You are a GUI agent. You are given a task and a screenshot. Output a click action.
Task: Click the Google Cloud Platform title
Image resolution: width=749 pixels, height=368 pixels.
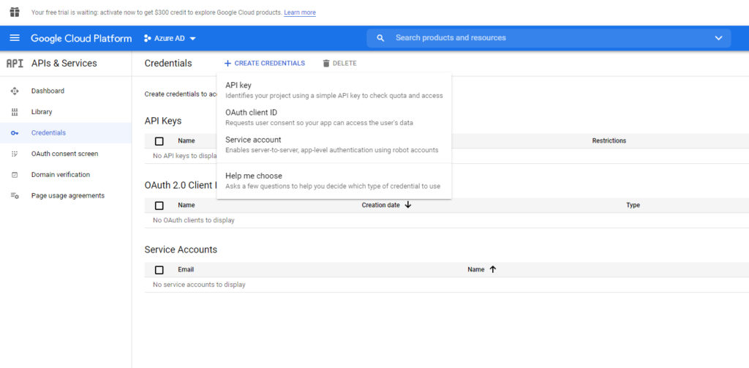coord(81,38)
